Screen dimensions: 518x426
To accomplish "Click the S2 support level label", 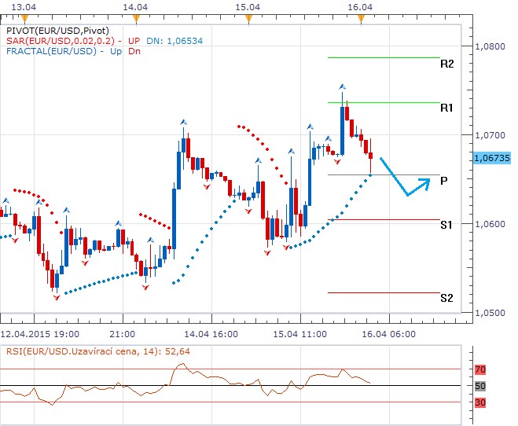I will [446, 298].
